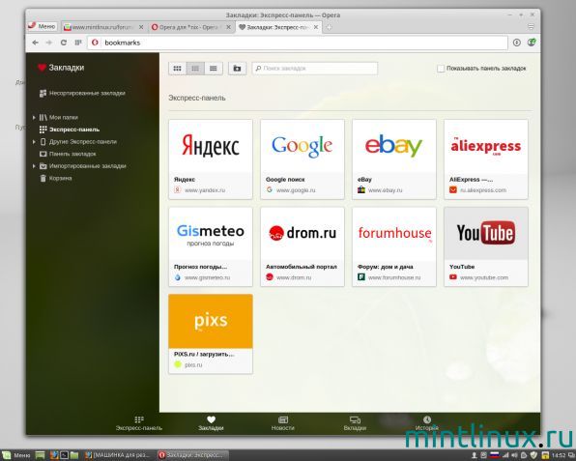Open История in the bottom bar
576x461 pixels.
coord(427,423)
